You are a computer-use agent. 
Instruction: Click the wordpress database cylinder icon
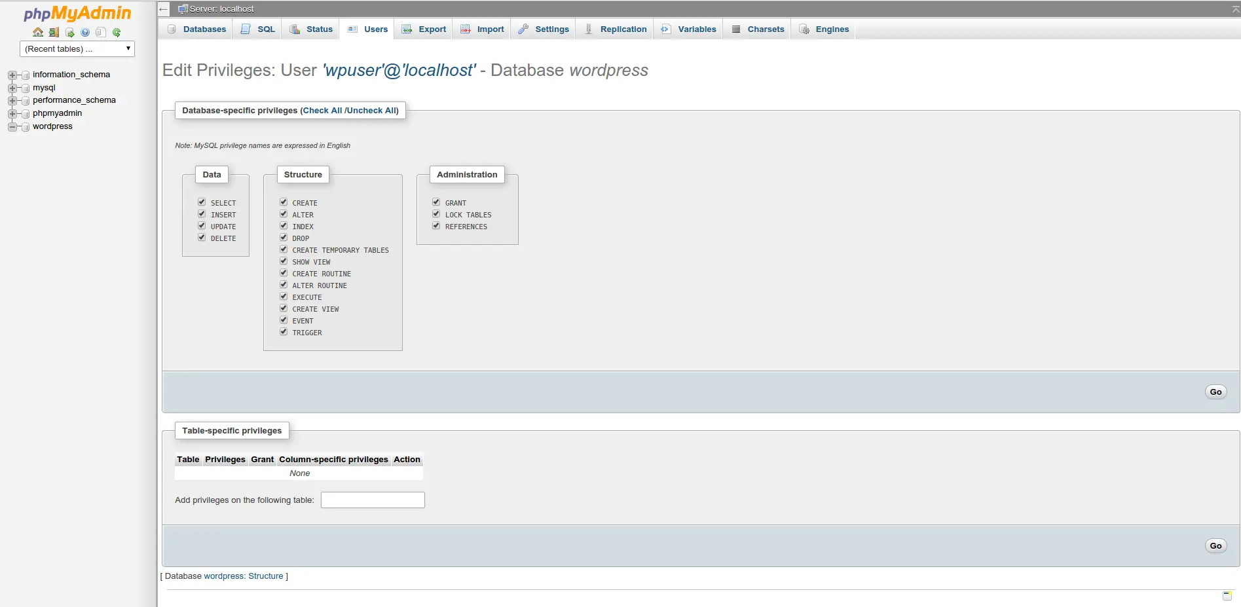26,127
